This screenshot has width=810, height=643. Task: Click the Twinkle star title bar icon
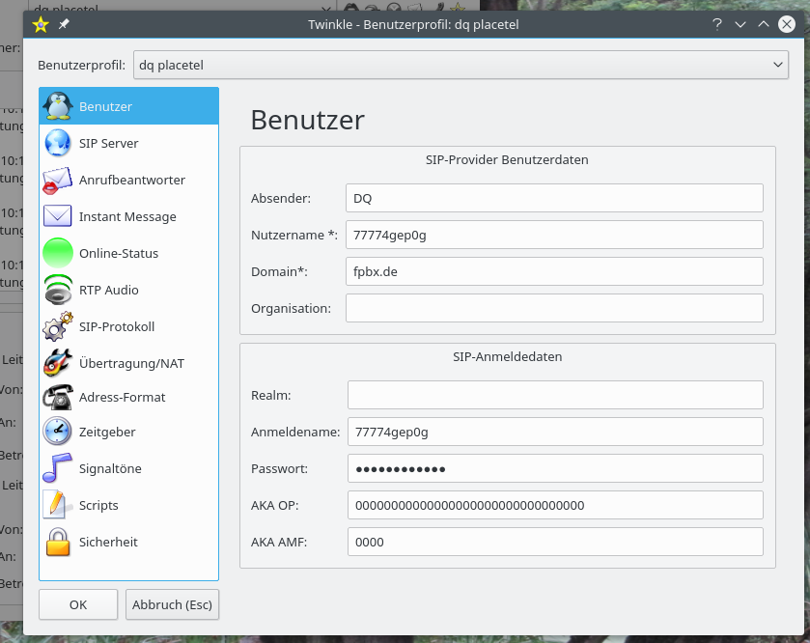coord(41,24)
